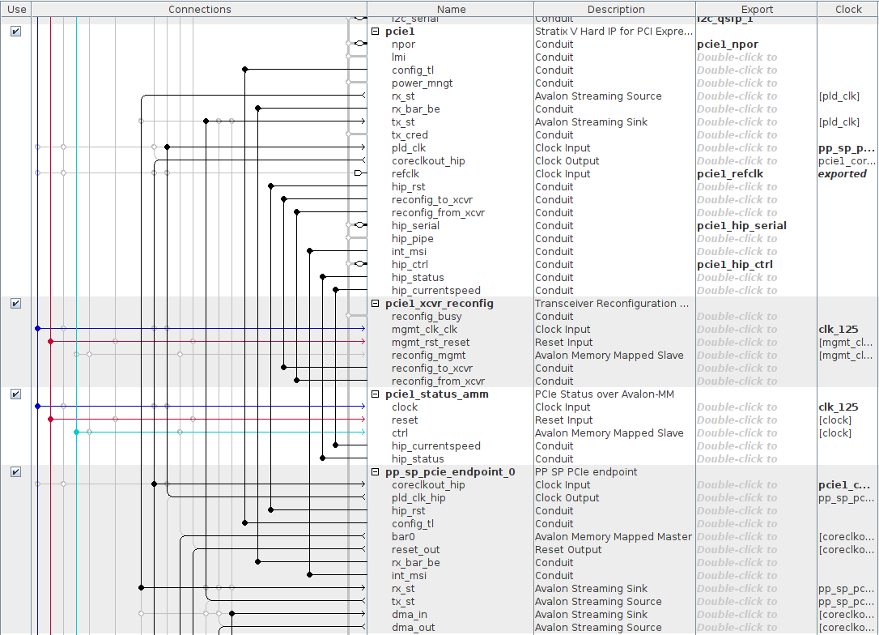
Task: Click the blue clock connection dot on the clock row of pcie1_status_amm
Action: [38, 407]
